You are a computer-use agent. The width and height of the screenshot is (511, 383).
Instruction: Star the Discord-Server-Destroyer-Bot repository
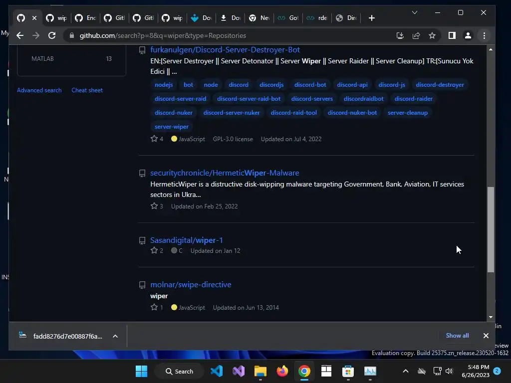coord(154,139)
